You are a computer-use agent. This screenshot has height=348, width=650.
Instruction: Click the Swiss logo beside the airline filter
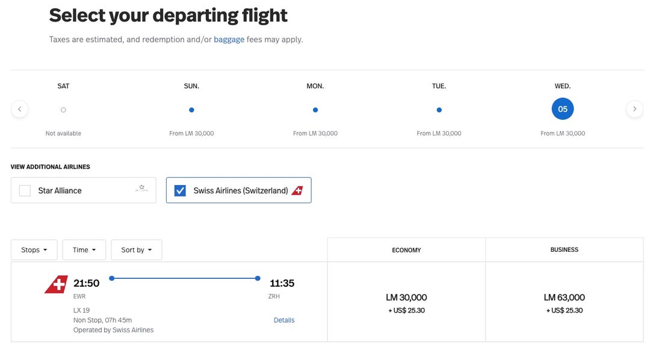point(297,191)
